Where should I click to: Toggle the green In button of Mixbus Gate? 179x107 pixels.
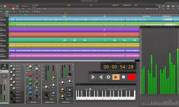[x=67, y=99]
